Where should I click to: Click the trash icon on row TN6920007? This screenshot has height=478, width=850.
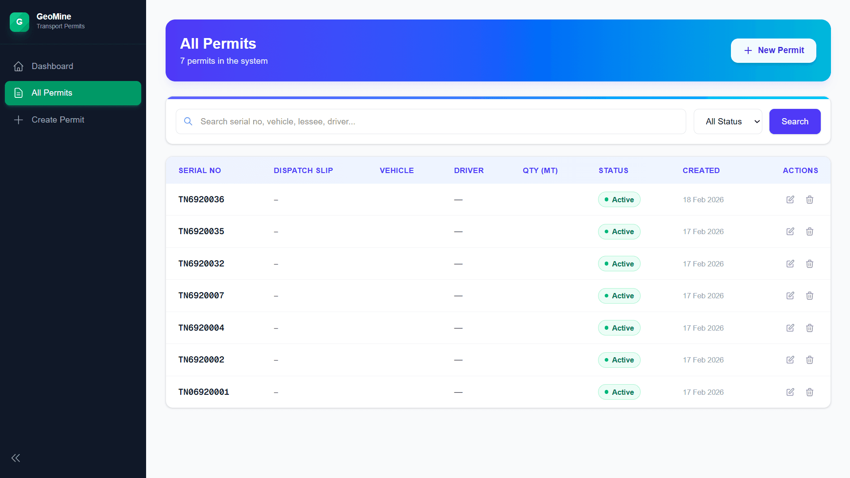point(810,296)
